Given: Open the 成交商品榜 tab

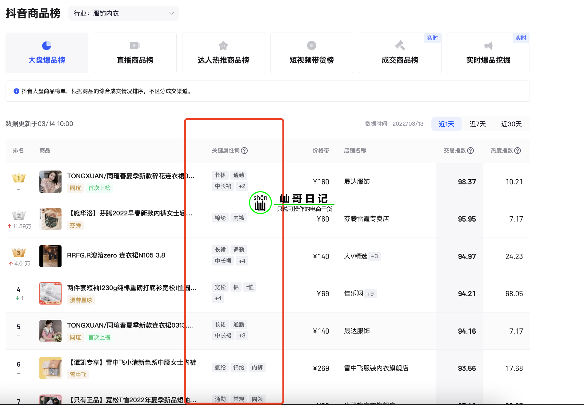Looking at the screenshot, I should click(400, 53).
